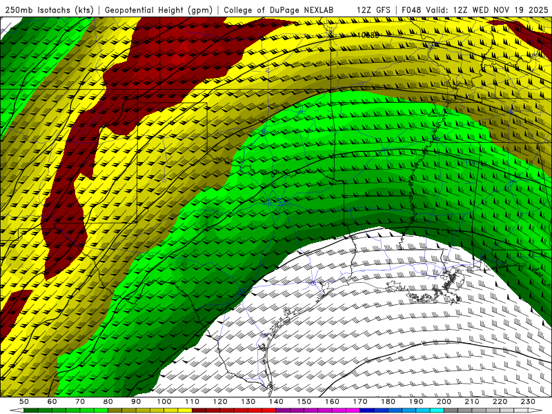Click the colorbar value label 80
This screenshot has width=552, height=414.
coord(108,402)
